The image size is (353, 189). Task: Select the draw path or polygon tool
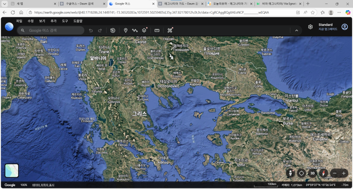(135, 31)
